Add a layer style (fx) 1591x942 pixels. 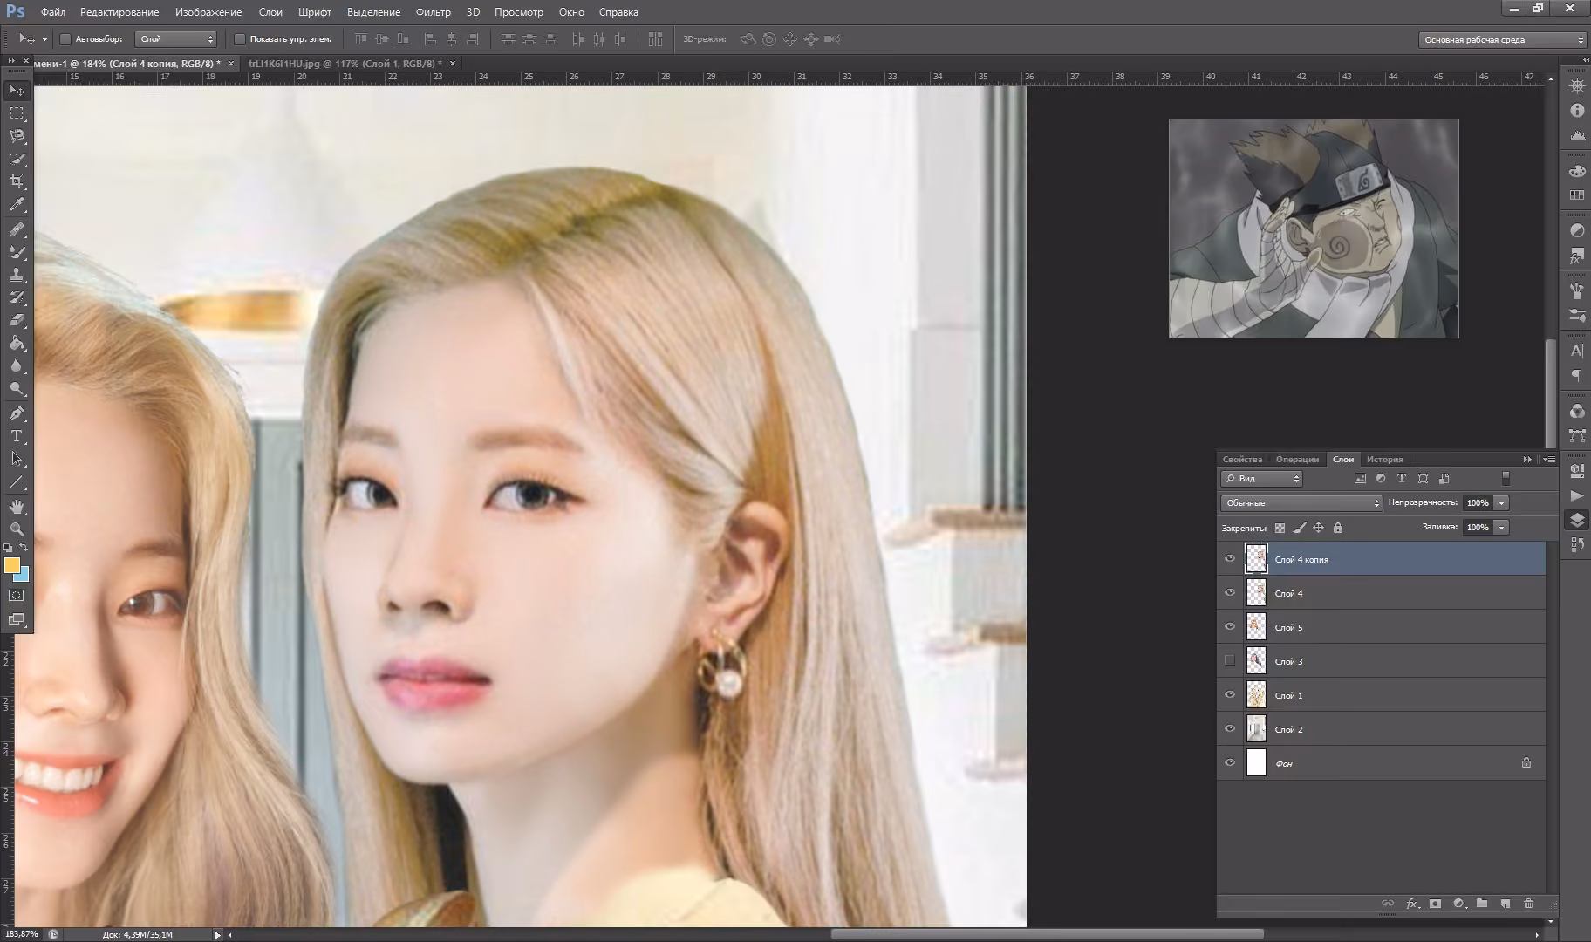[x=1411, y=904]
